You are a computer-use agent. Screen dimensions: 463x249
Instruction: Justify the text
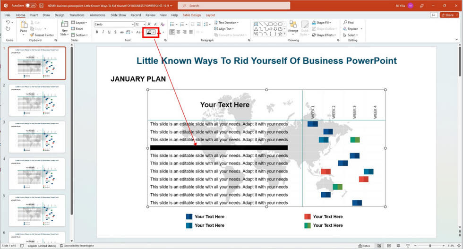[191, 32]
